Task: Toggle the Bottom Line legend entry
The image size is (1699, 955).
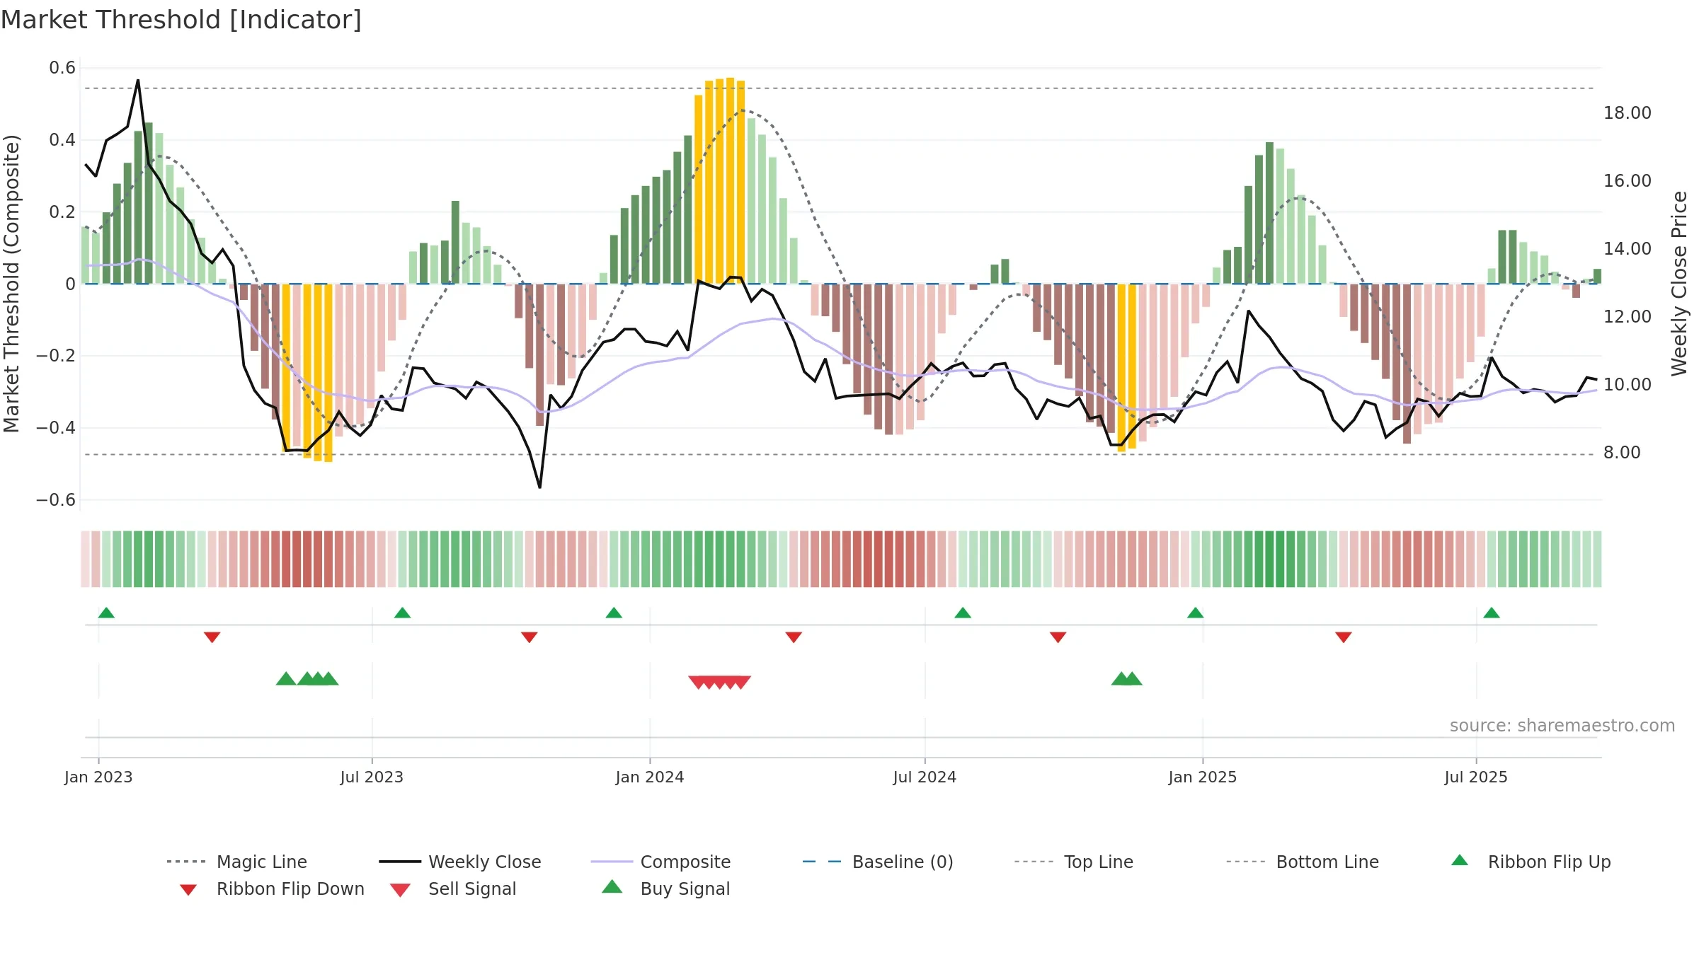Action: 1303,862
